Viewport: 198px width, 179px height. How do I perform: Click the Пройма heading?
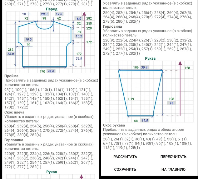pyautogui.click(x=11, y=76)
